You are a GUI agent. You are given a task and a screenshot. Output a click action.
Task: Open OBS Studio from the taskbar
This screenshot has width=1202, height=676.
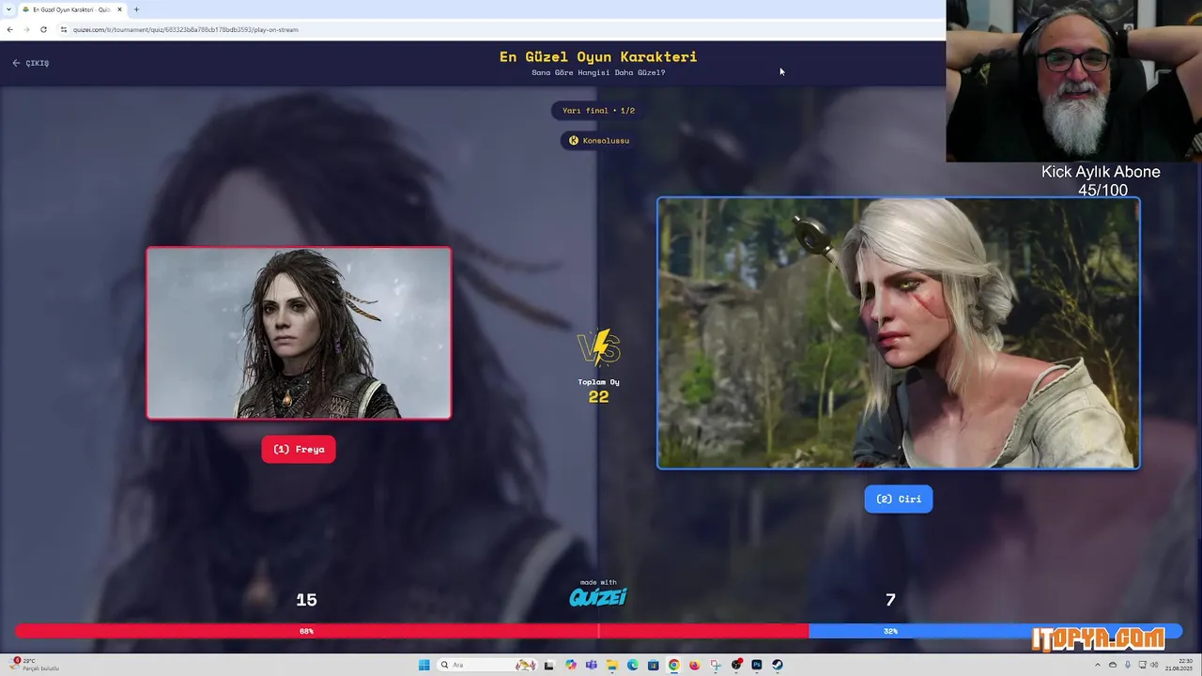click(736, 665)
